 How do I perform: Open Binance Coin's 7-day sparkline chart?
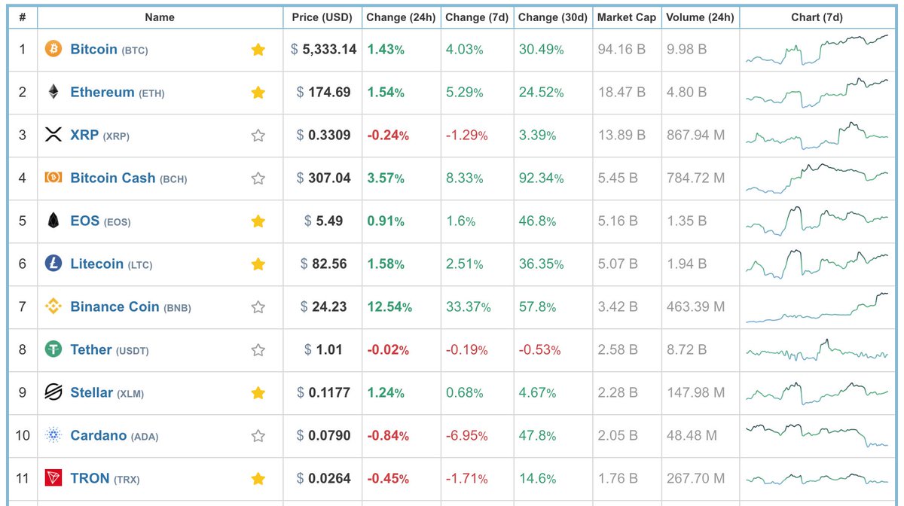pos(817,307)
